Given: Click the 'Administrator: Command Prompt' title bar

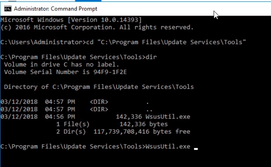Looking at the screenshot, I should pos(135,9).
